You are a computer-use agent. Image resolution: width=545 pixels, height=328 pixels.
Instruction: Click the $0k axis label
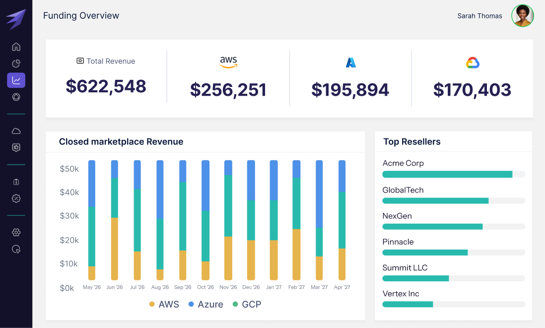pos(67,288)
